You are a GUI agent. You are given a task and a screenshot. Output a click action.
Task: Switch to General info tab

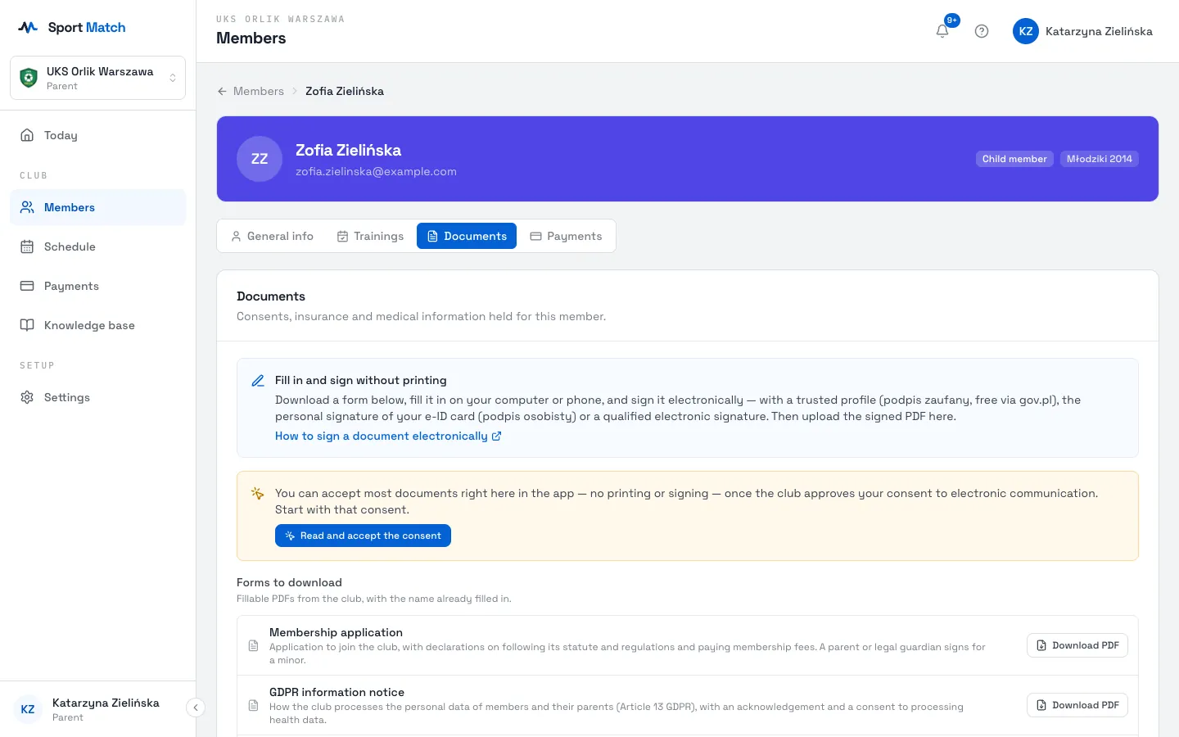coord(272,236)
